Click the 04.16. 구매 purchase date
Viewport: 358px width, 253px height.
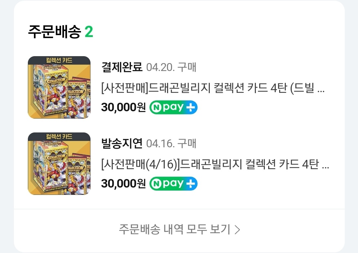point(171,144)
